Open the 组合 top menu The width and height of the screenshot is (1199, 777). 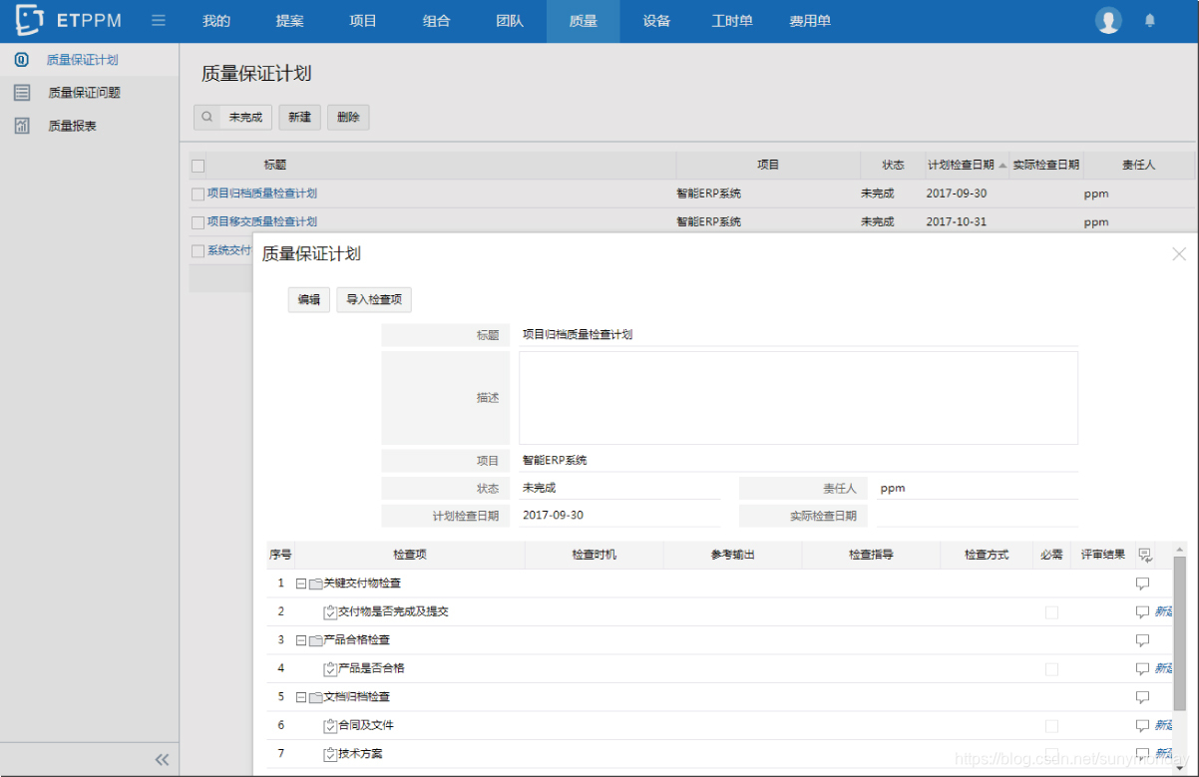coord(436,21)
